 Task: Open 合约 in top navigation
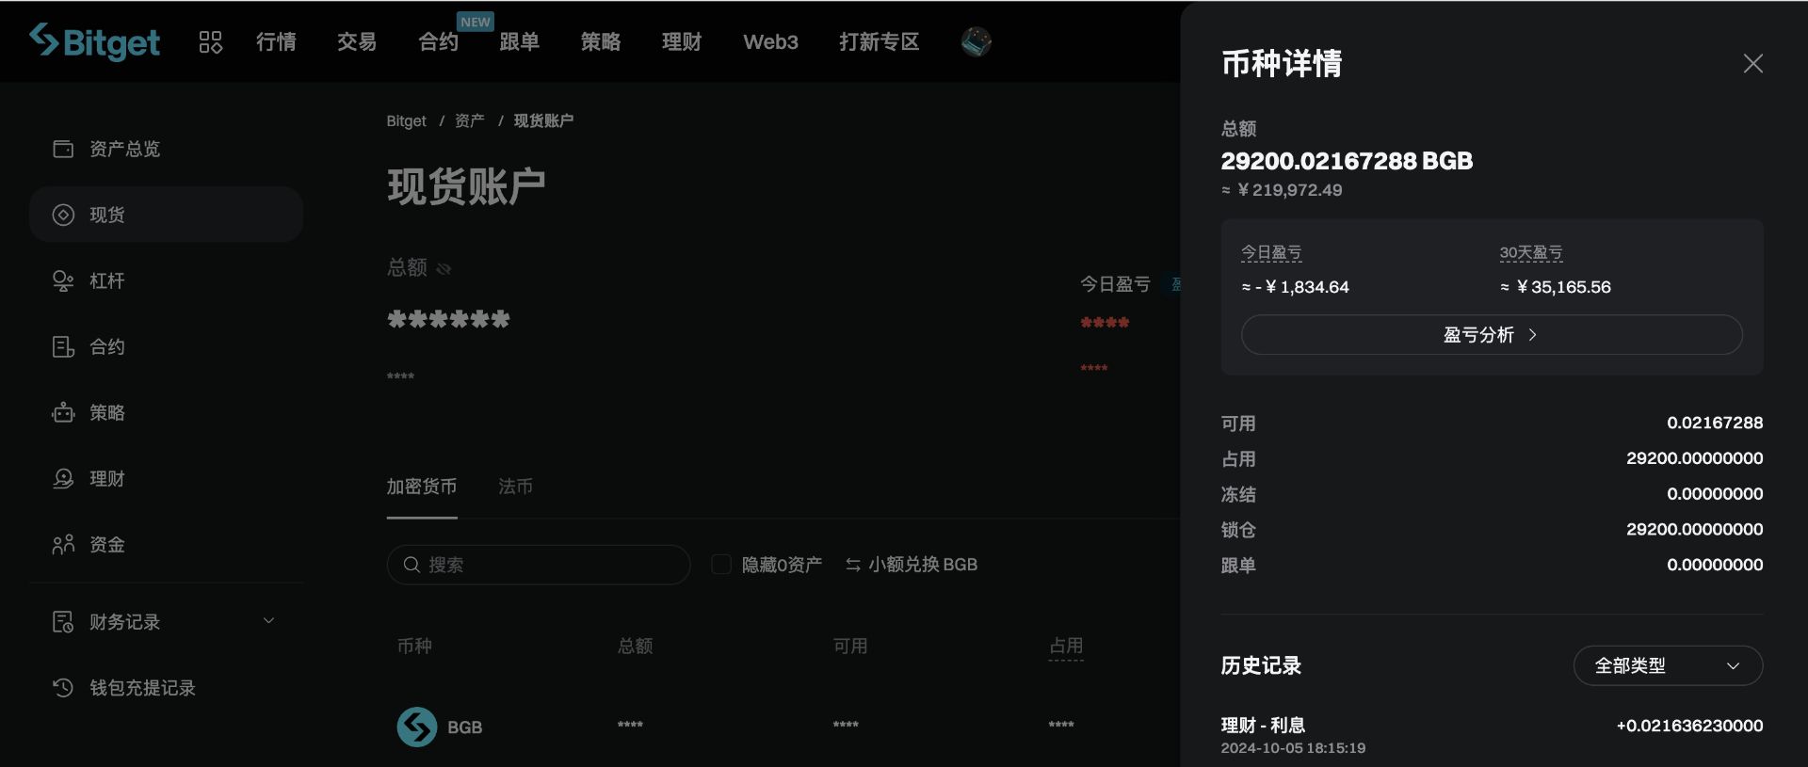[x=438, y=41]
